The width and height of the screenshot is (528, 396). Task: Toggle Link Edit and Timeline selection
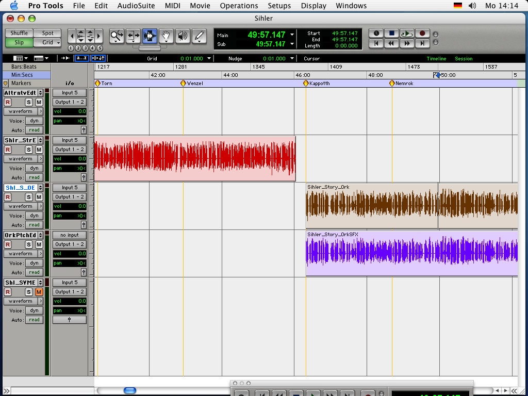[x=98, y=58]
